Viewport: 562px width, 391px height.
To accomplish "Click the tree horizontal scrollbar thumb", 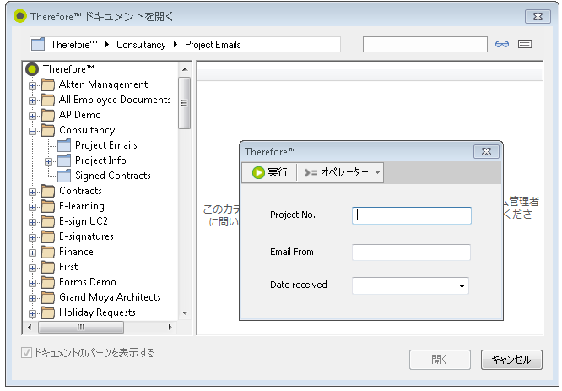I will tap(81, 327).
